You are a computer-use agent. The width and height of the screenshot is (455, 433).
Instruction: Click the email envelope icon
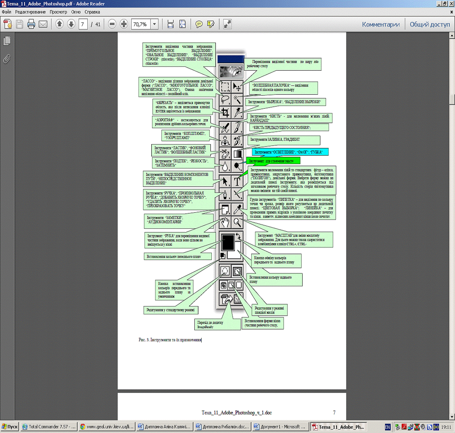tap(43, 25)
